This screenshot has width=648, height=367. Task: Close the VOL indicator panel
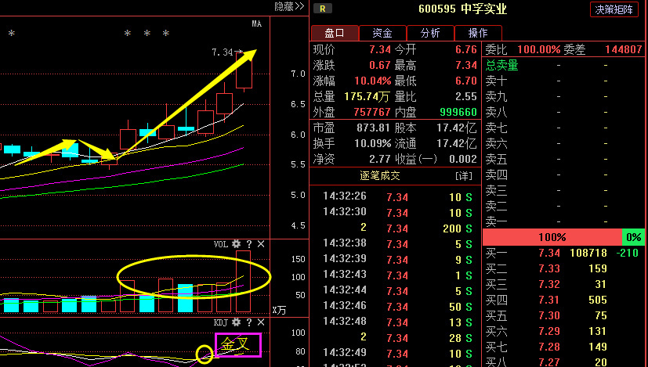tap(261, 244)
